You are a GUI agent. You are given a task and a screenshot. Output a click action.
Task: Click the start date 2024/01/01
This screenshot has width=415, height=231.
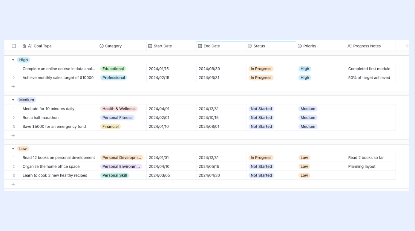159,158
